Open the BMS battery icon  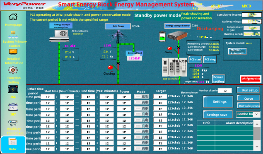(13, 107)
